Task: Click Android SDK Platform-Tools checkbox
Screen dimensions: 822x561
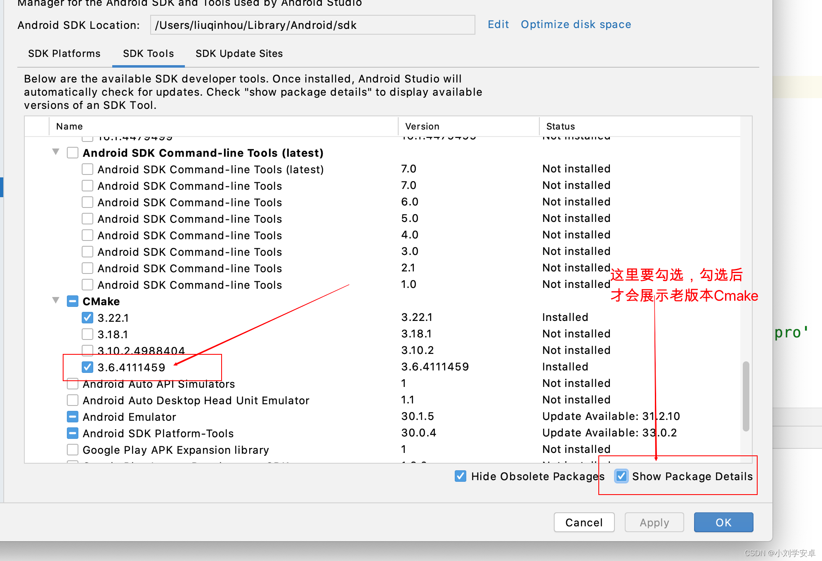Action: click(73, 433)
